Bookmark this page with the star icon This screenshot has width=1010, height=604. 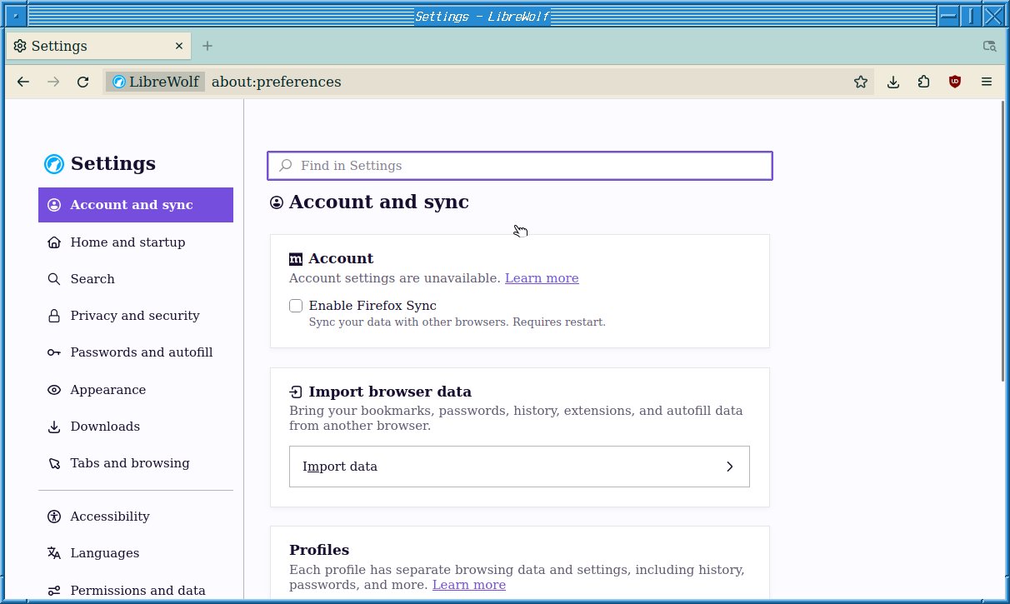(861, 82)
